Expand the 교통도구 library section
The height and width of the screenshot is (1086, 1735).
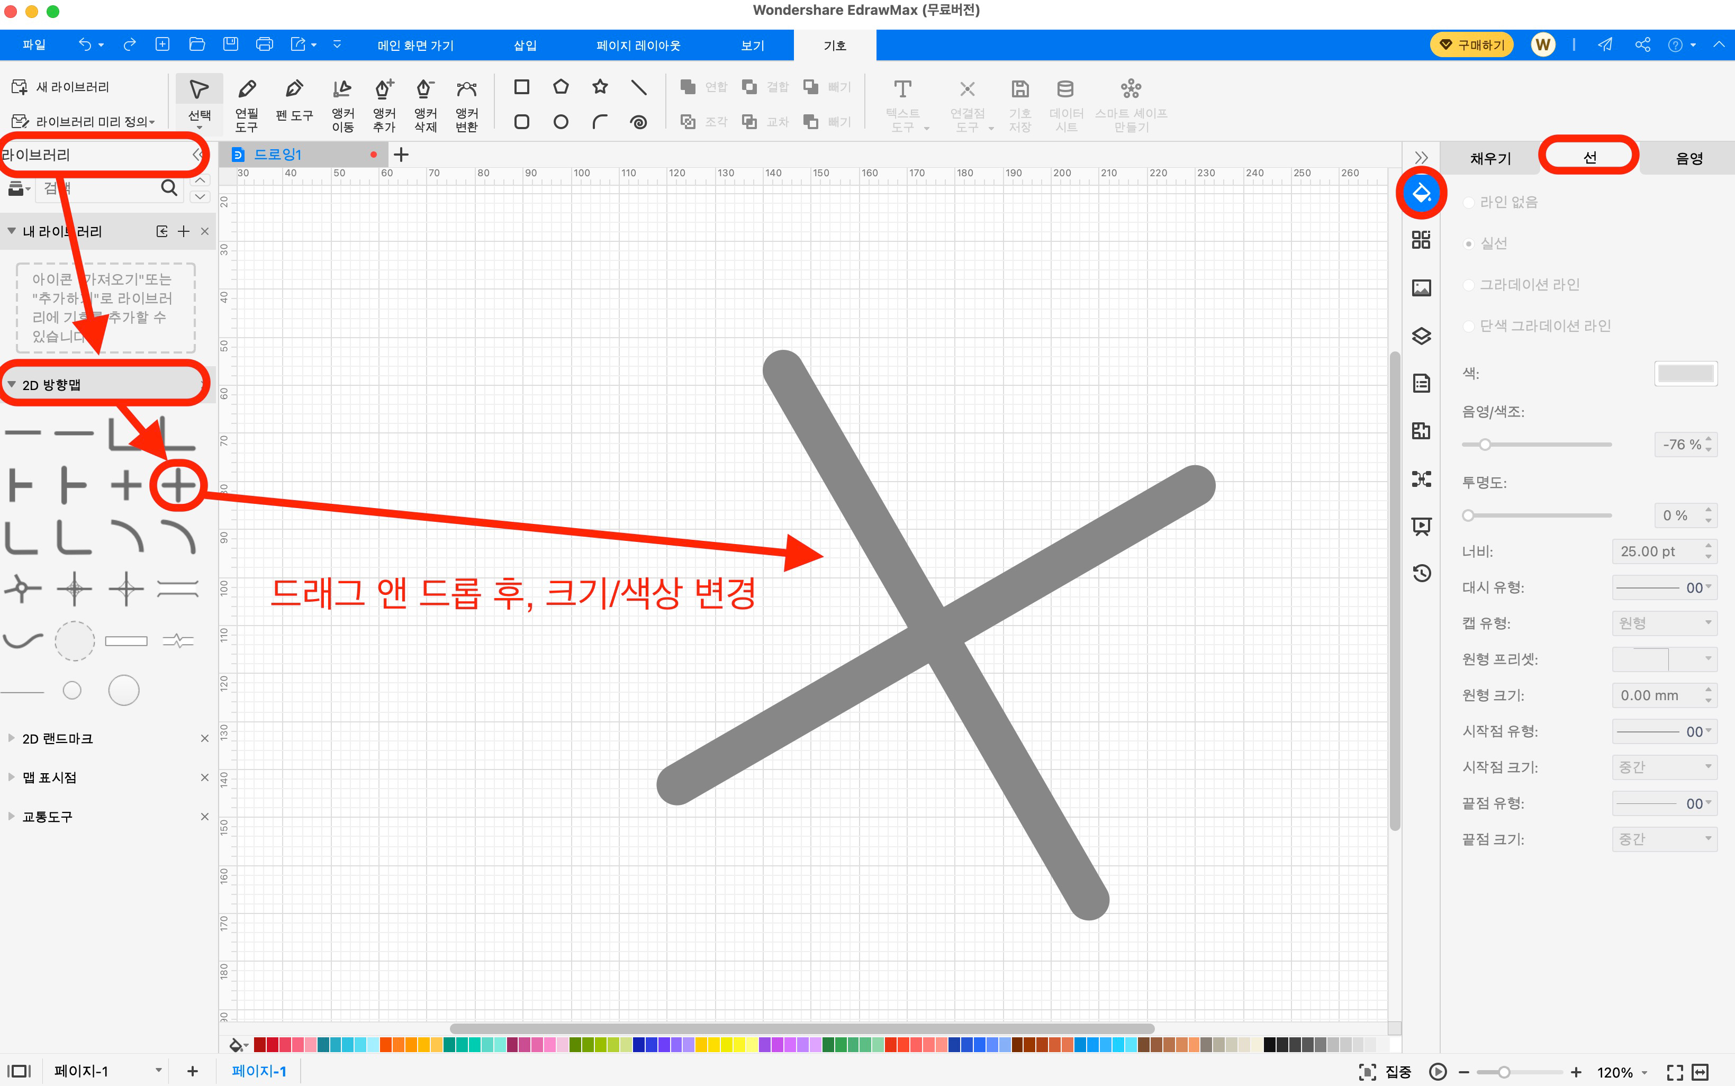coord(12,816)
